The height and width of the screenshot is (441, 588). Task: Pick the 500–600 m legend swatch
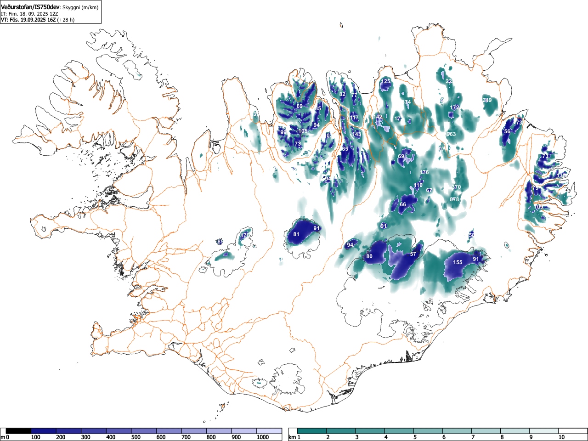coord(144,431)
